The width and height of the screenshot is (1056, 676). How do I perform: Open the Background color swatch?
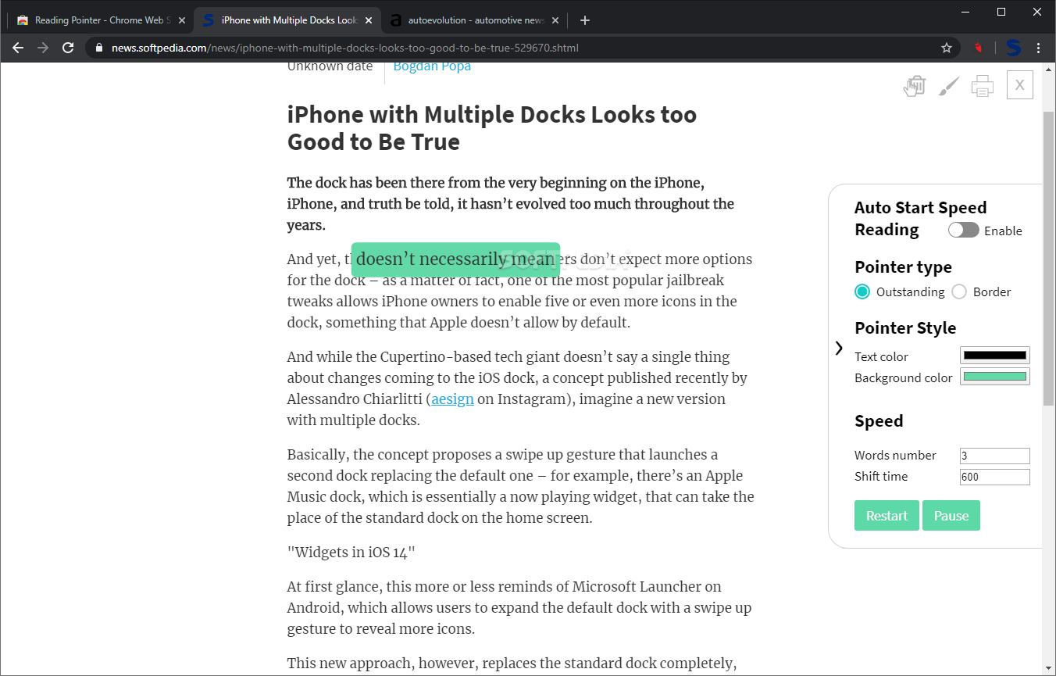tap(994, 377)
